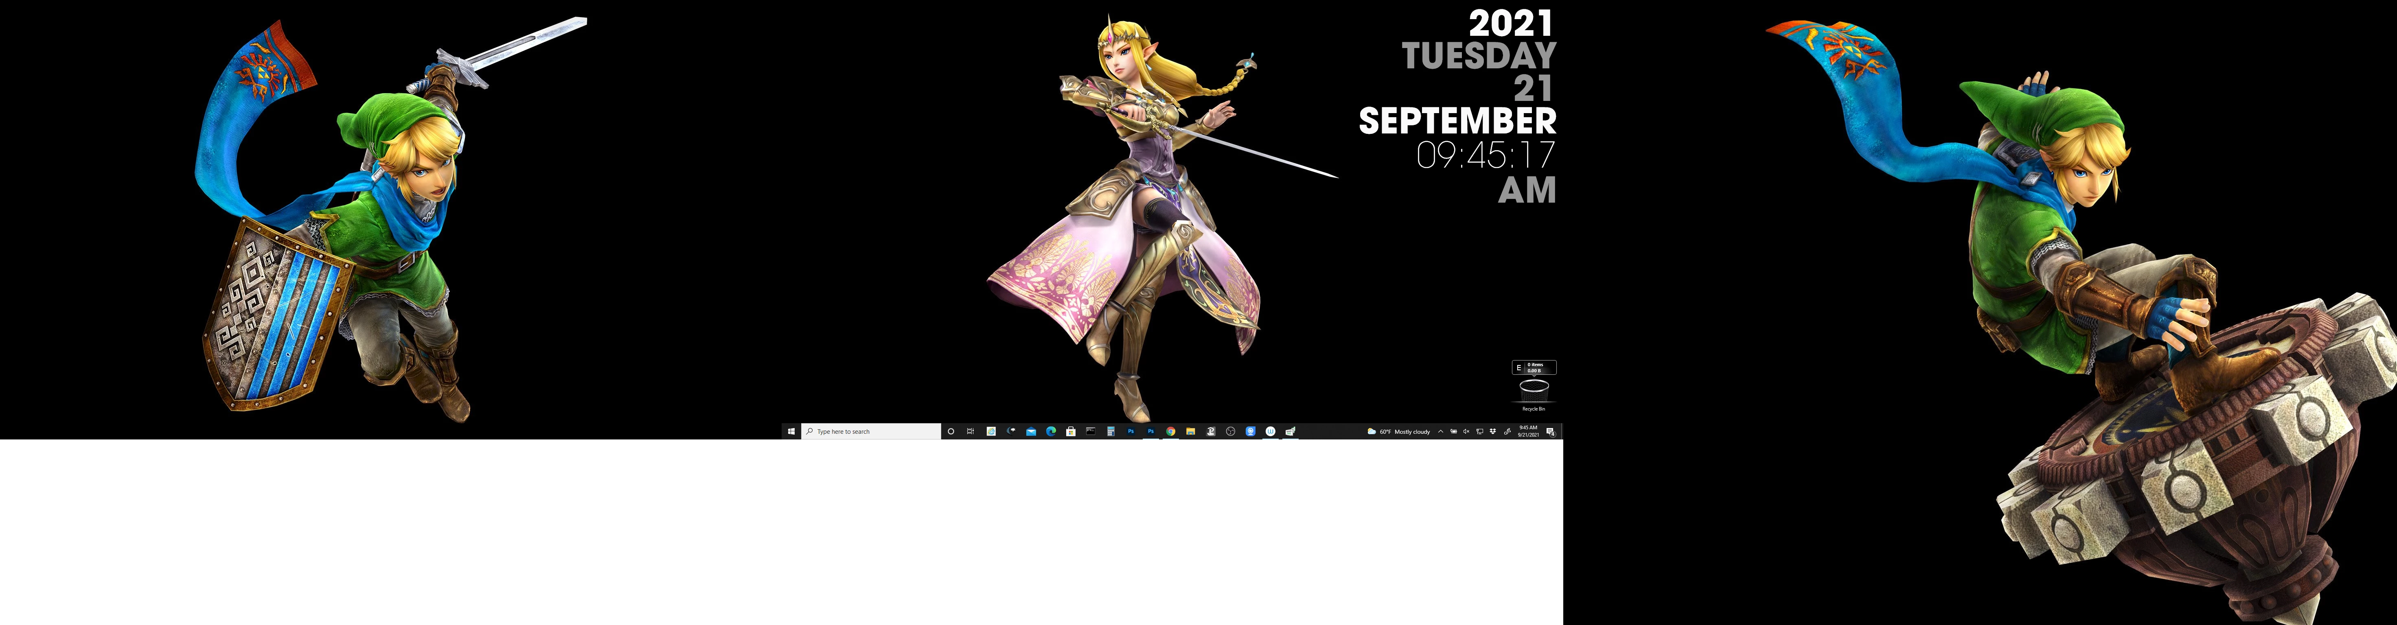Switch to Google Chrome on taskbar
This screenshot has width=2397, height=625.
click(1170, 432)
